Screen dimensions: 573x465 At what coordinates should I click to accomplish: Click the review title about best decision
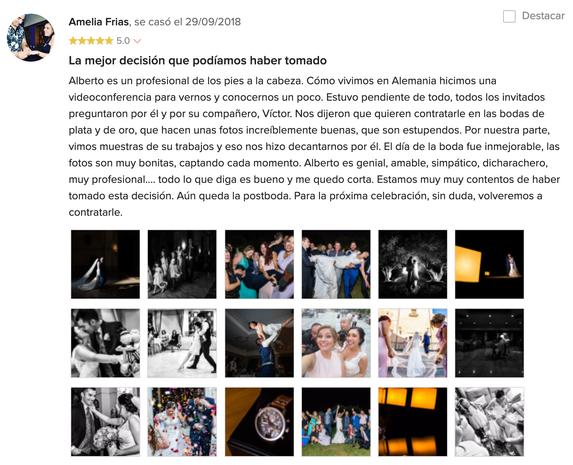(x=198, y=61)
